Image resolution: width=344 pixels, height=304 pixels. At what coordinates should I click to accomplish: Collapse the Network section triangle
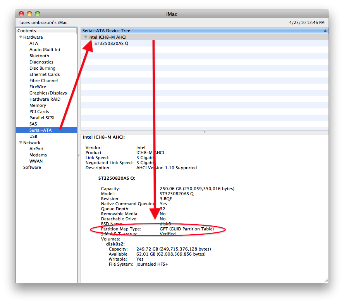tap(21, 143)
